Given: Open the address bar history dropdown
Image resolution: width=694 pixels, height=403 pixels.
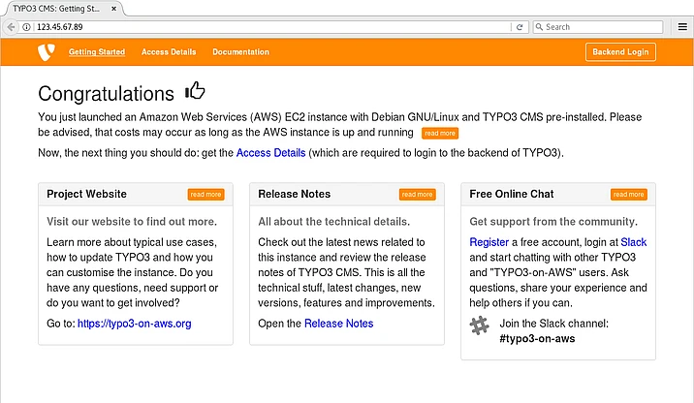Looking at the screenshot, I should click(x=504, y=27).
